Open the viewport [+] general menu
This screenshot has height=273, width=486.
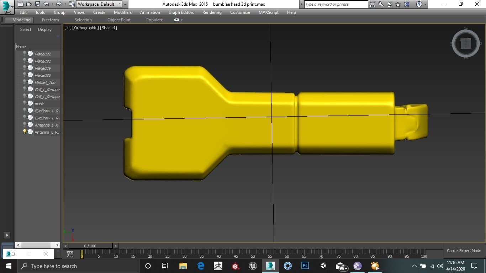pyautogui.click(x=68, y=28)
